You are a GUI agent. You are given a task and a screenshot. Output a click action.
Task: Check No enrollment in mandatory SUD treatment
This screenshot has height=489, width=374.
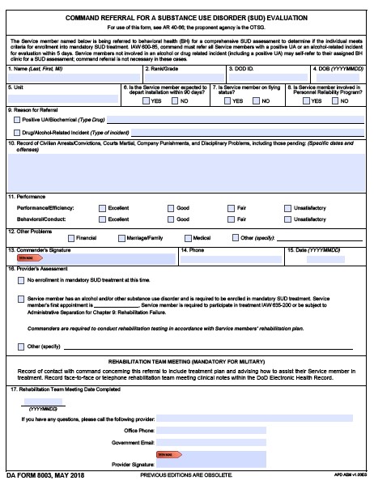click(x=21, y=281)
